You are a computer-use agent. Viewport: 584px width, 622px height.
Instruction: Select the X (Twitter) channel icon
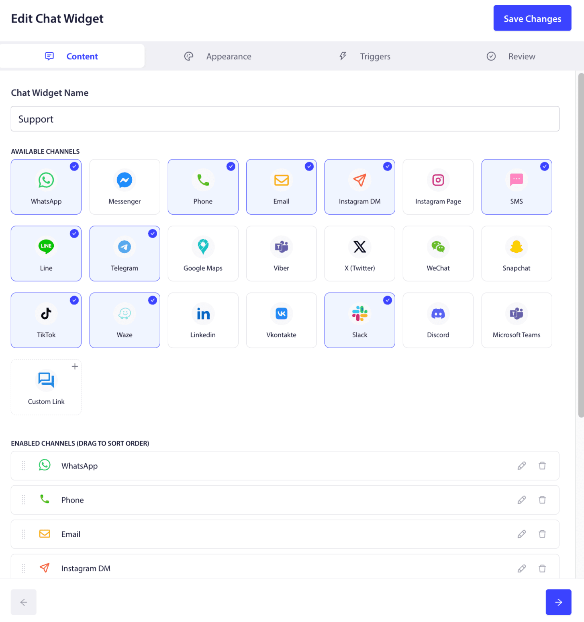click(x=359, y=253)
